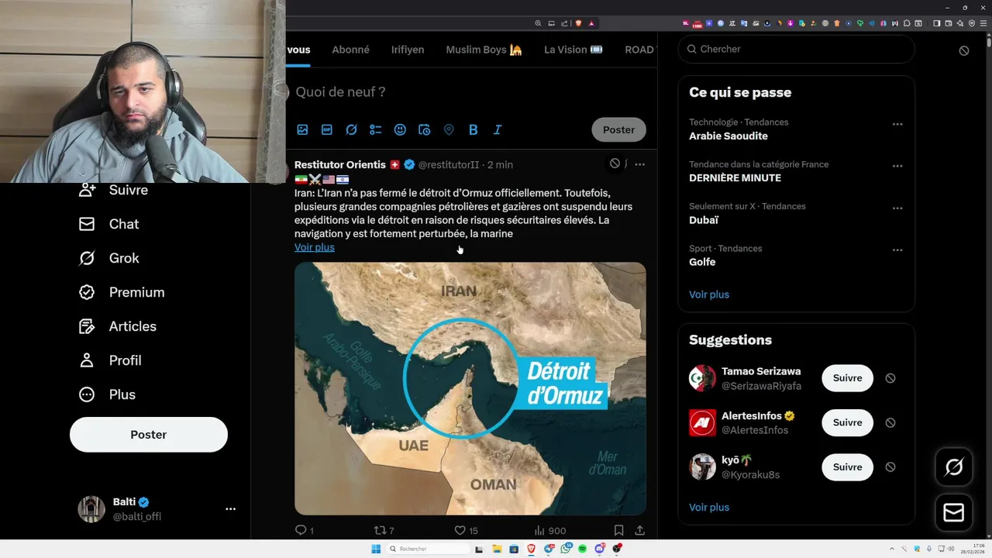Open the emoji picker
992x558 pixels.
(x=400, y=130)
